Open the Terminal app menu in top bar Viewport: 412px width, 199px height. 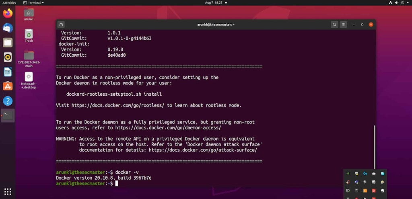(x=34, y=3)
